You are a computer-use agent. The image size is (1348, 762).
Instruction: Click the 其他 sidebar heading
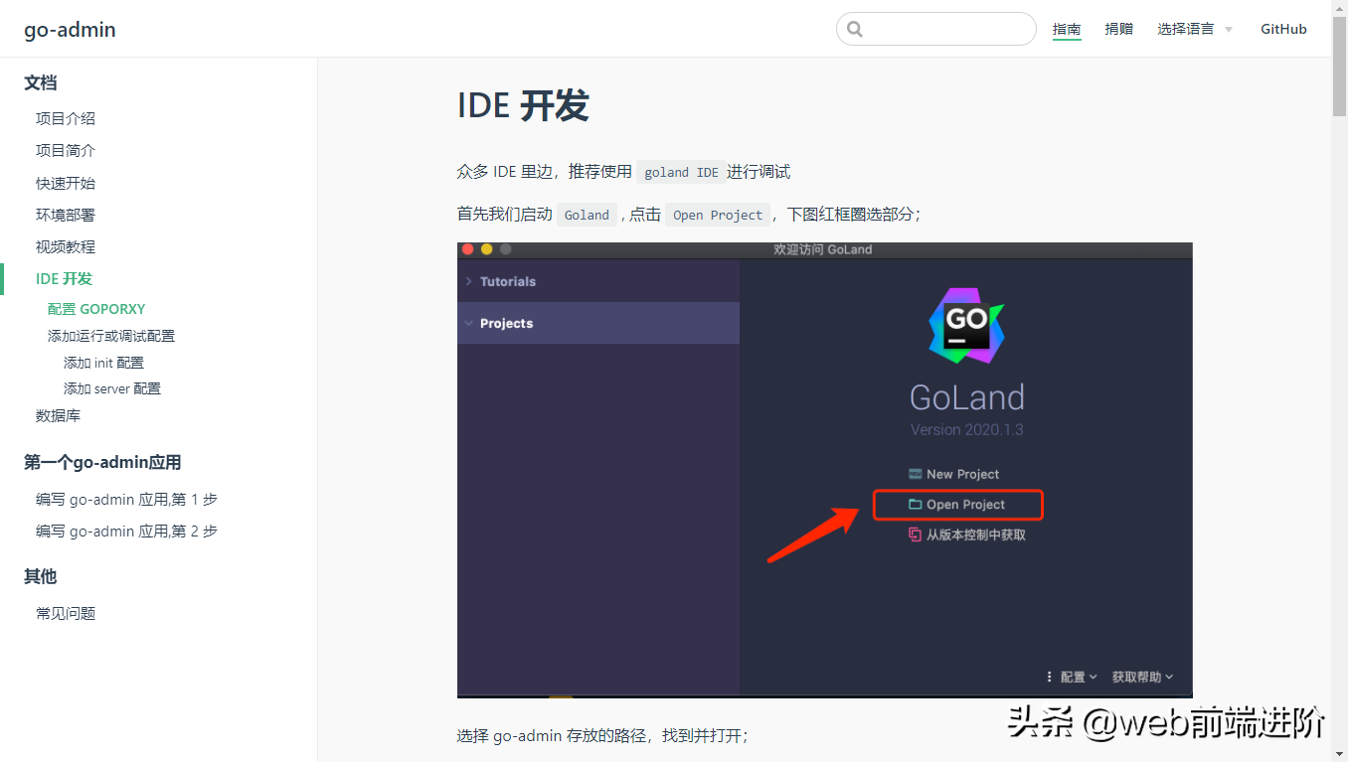coord(41,576)
